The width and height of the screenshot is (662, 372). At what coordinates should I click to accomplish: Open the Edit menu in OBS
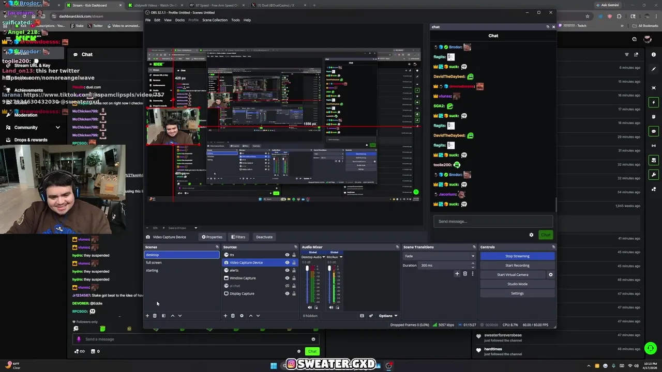click(x=157, y=20)
